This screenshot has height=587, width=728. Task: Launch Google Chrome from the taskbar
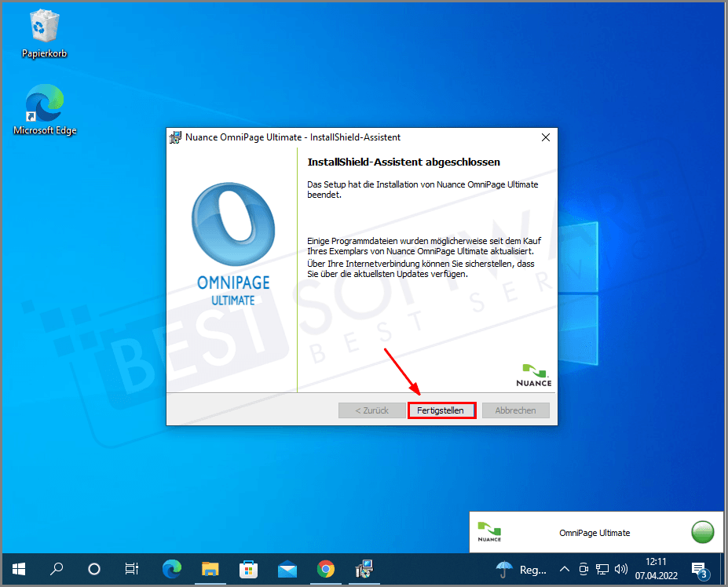pyautogui.click(x=325, y=569)
